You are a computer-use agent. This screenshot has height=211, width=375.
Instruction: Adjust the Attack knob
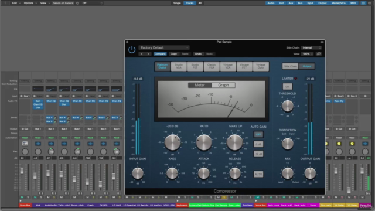[204, 173]
